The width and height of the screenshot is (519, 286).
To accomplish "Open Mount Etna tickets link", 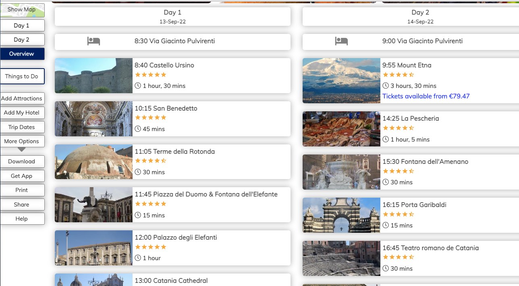I will point(426,96).
